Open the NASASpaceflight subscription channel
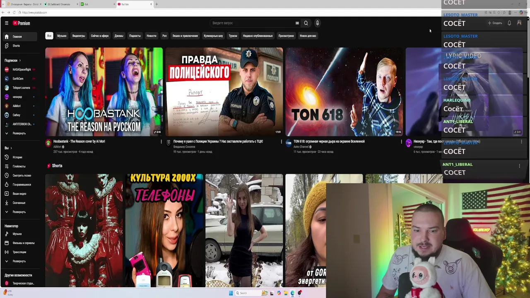The width and height of the screenshot is (530, 298). click(19, 70)
